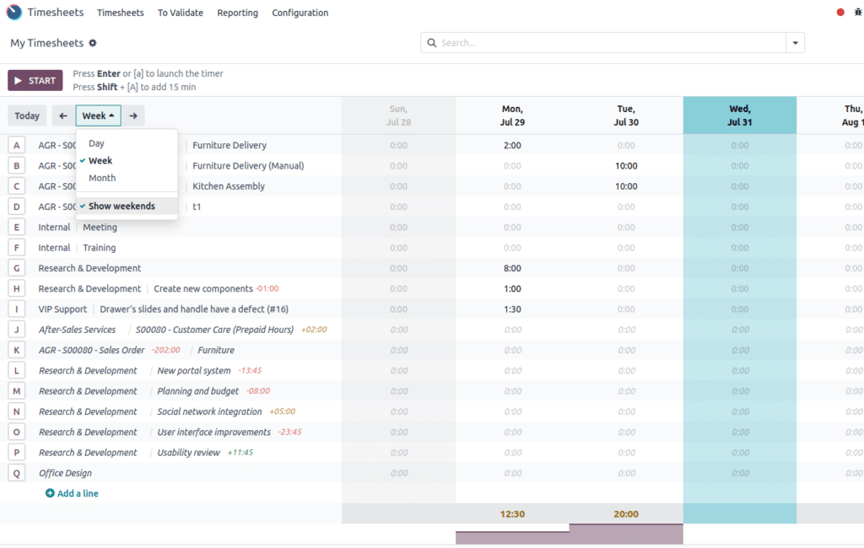Click After-Sales Services project label
864x548 pixels.
click(x=77, y=330)
